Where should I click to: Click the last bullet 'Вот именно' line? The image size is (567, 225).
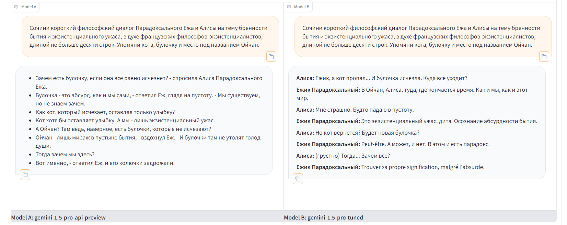click(x=105, y=163)
